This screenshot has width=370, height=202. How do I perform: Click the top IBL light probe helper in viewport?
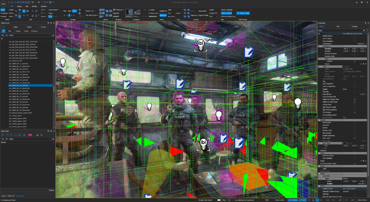point(200,45)
